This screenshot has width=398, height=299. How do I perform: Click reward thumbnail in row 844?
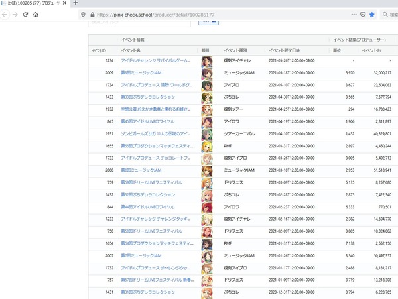click(x=207, y=208)
